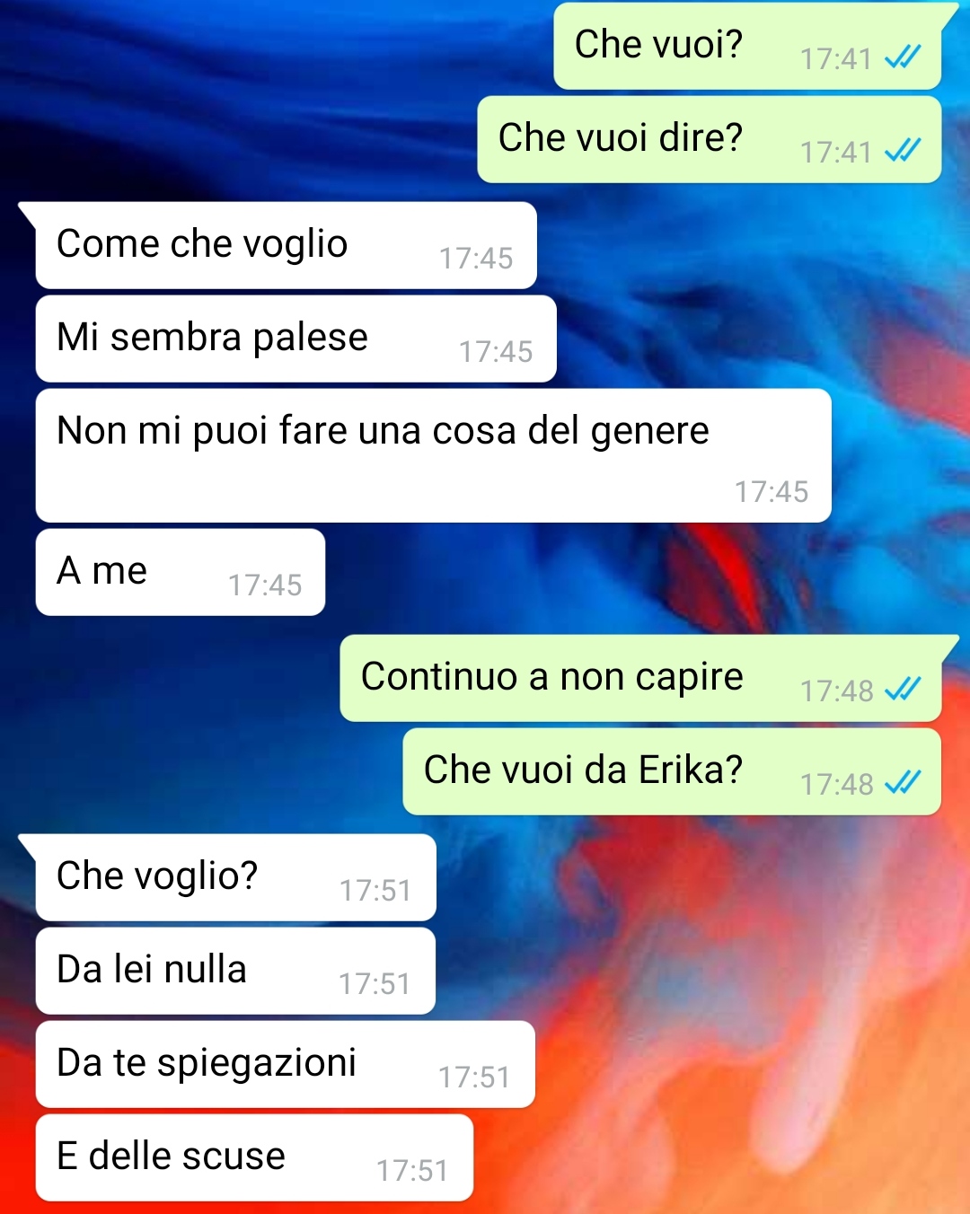Tap the 'Da lei nulla' message bubble

click(235, 971)
